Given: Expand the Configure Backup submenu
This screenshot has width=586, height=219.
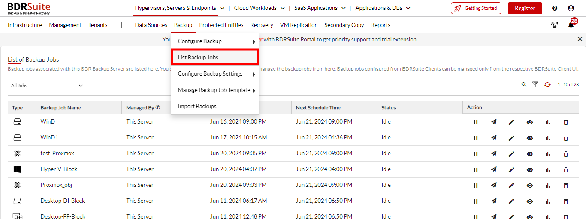Looking at the screenshot, I should (x=215, y=41).
